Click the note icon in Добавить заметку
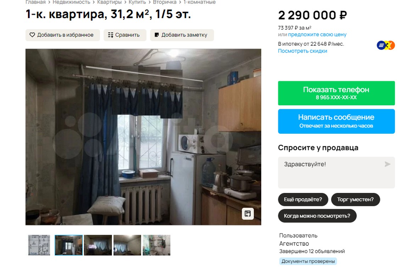 [x=157, y=35]
